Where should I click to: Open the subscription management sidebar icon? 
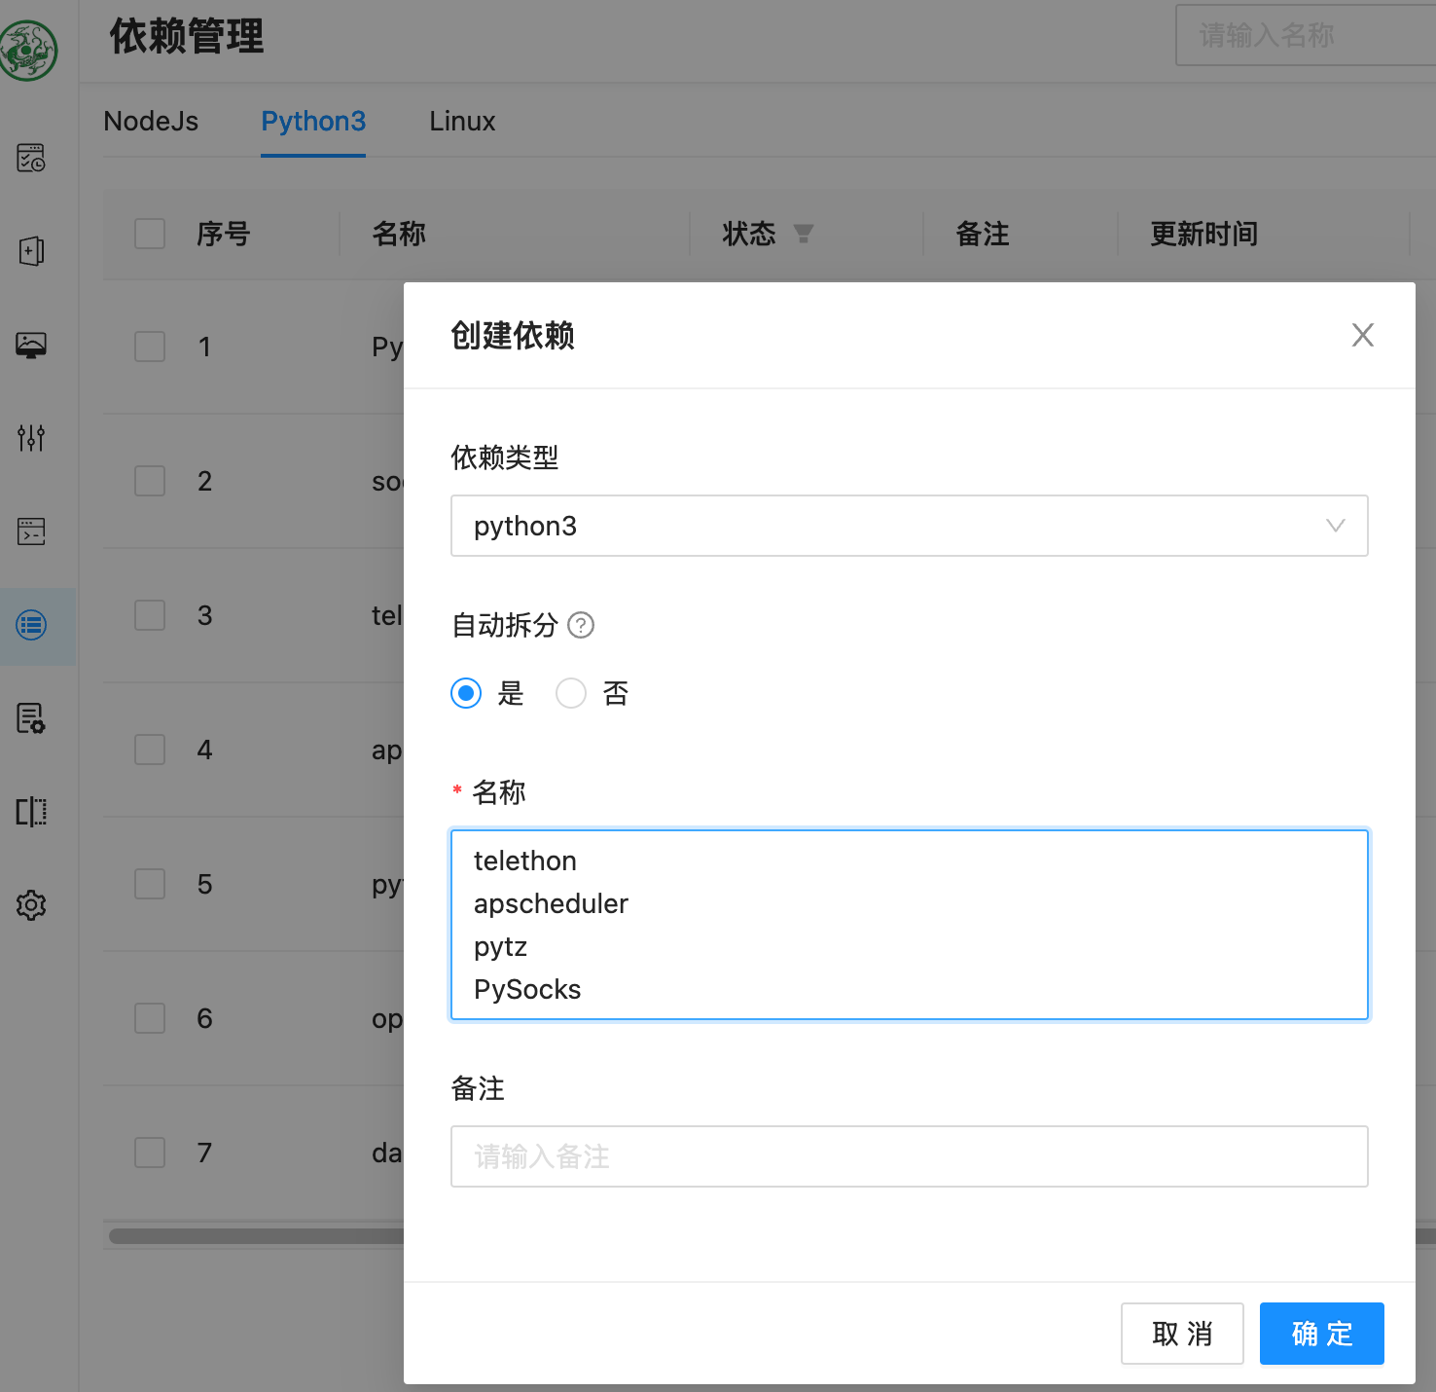pyautogui.click(x=31, y=251)
